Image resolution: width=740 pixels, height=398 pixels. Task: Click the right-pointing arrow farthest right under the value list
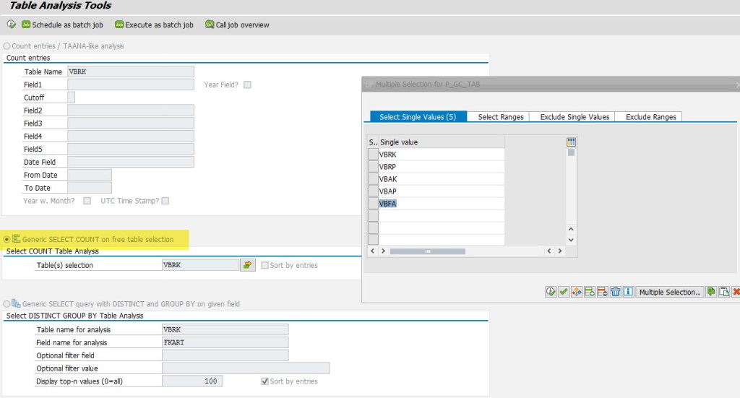tap(560, 251)
